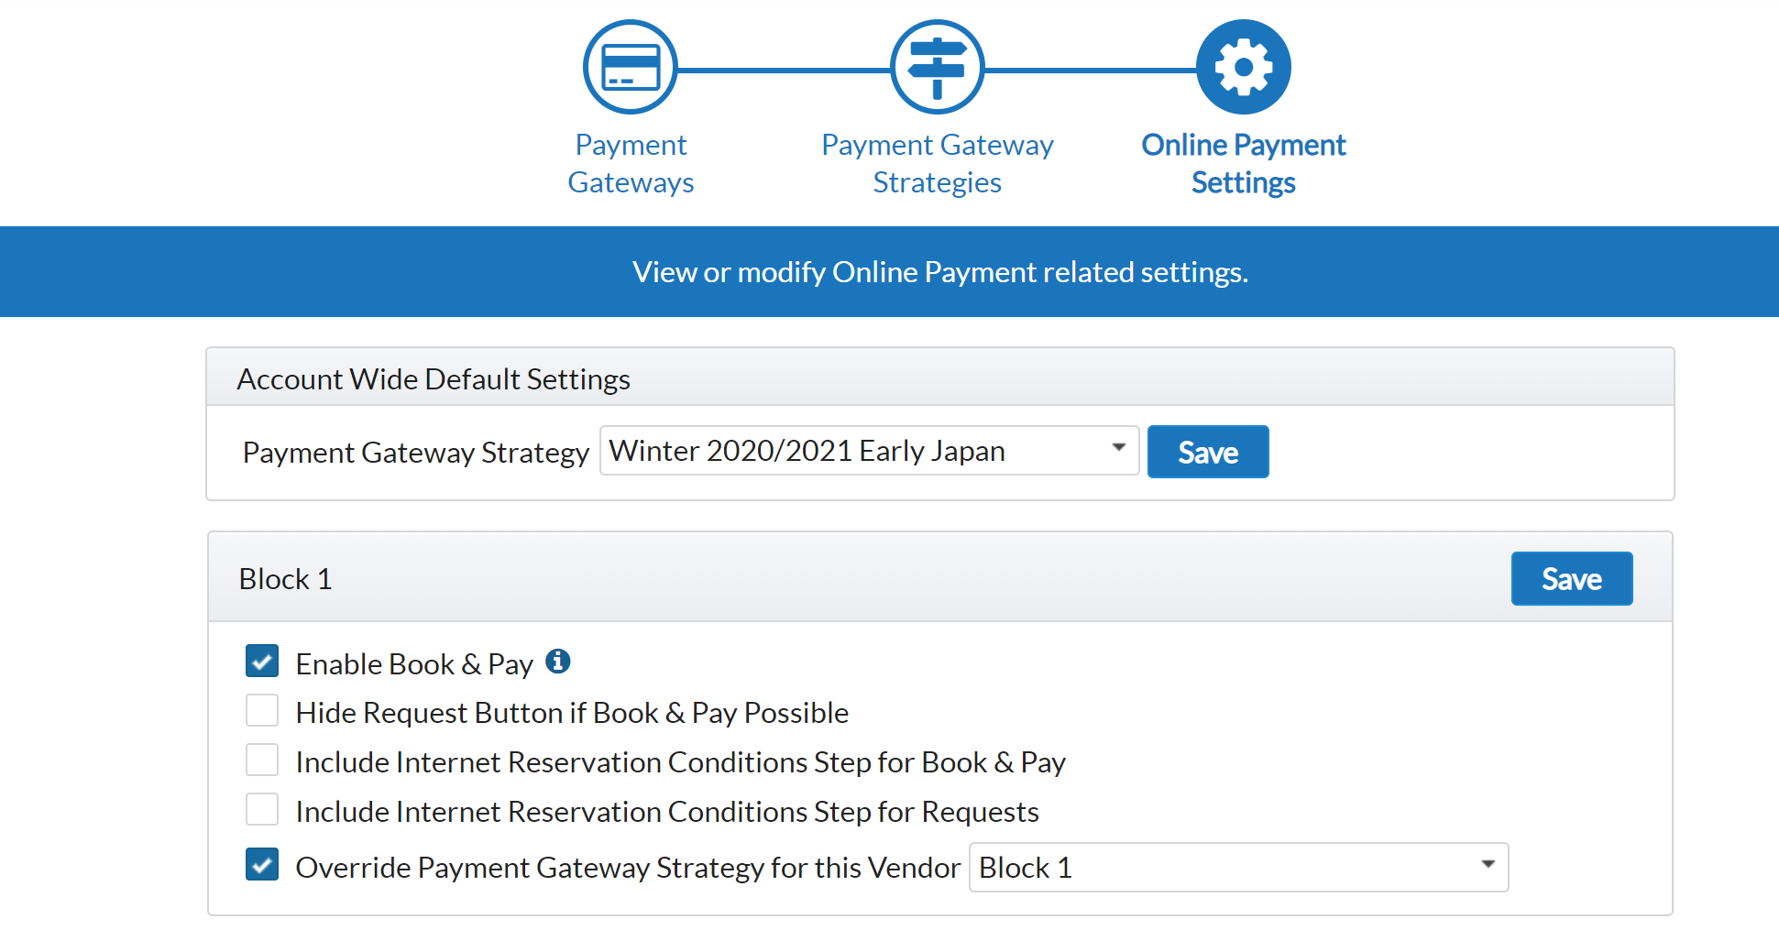Tick Include Internet Reservation Conditions Step for Book & Pay
The height and width of the screenshot is (930, 1779).
[x=262, y=760]
